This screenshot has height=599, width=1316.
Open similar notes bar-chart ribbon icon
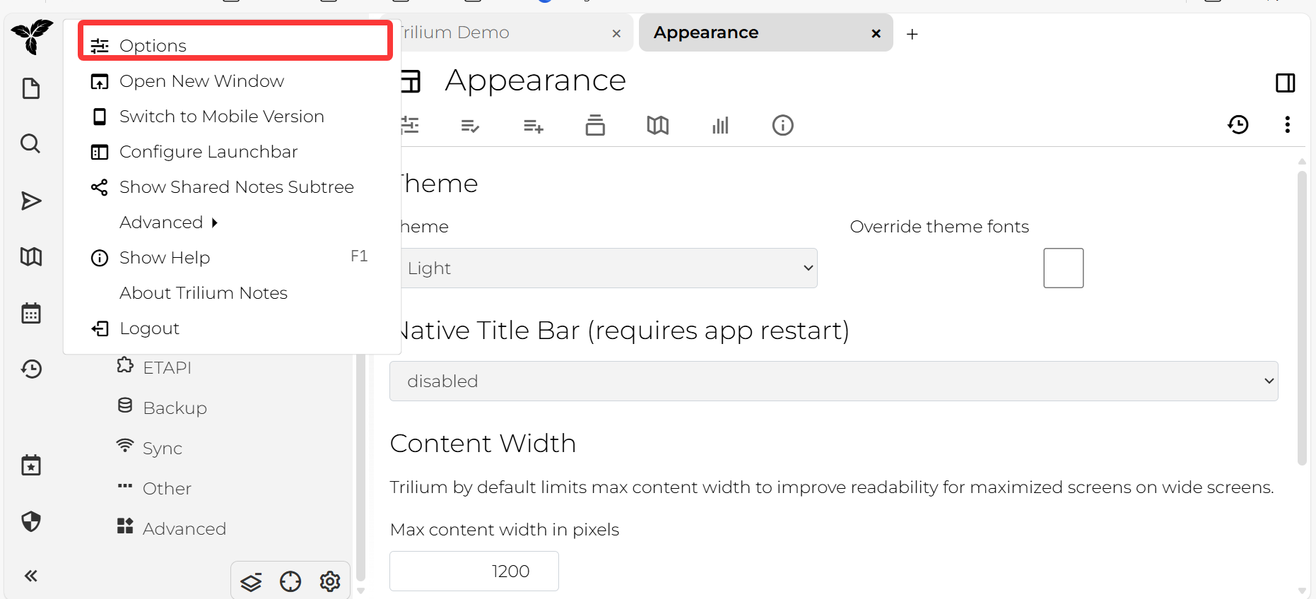point(720,126)
